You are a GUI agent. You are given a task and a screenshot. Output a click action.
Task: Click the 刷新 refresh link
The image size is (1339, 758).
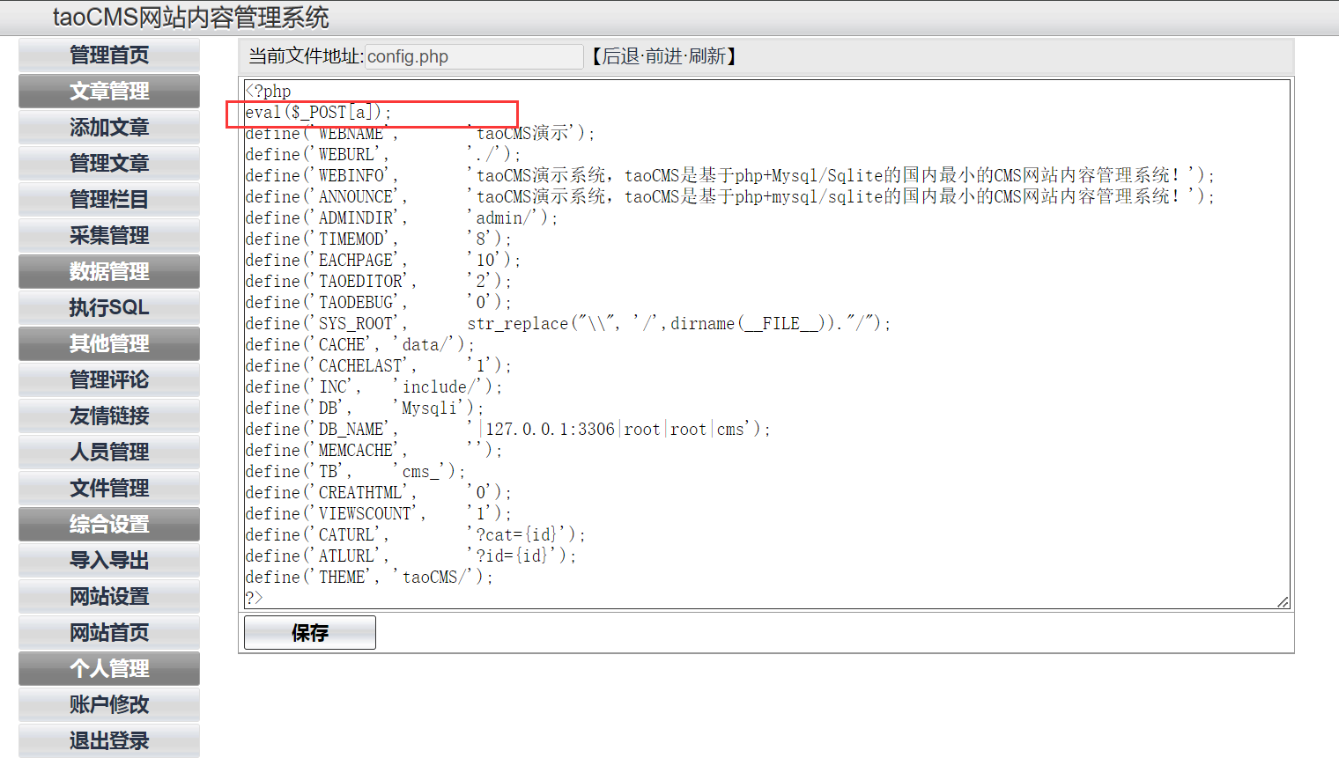point(707,57)
